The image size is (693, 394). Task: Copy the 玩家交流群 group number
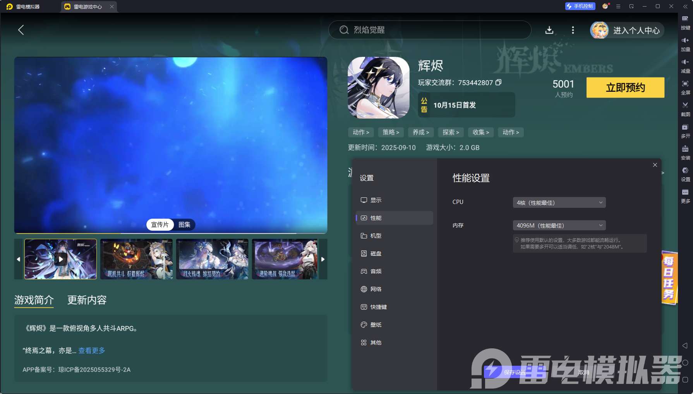pos(499,82)
